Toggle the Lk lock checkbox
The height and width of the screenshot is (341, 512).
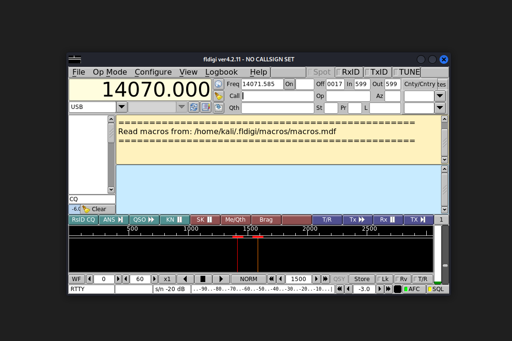384,279
